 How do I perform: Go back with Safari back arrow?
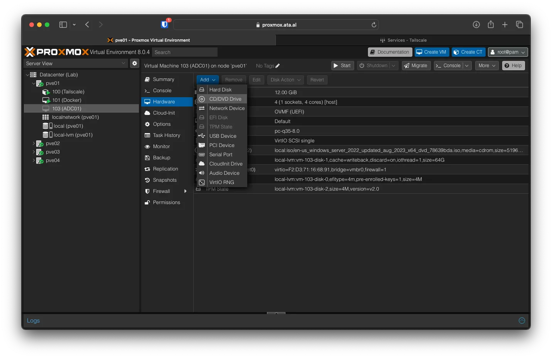point(87,25)
